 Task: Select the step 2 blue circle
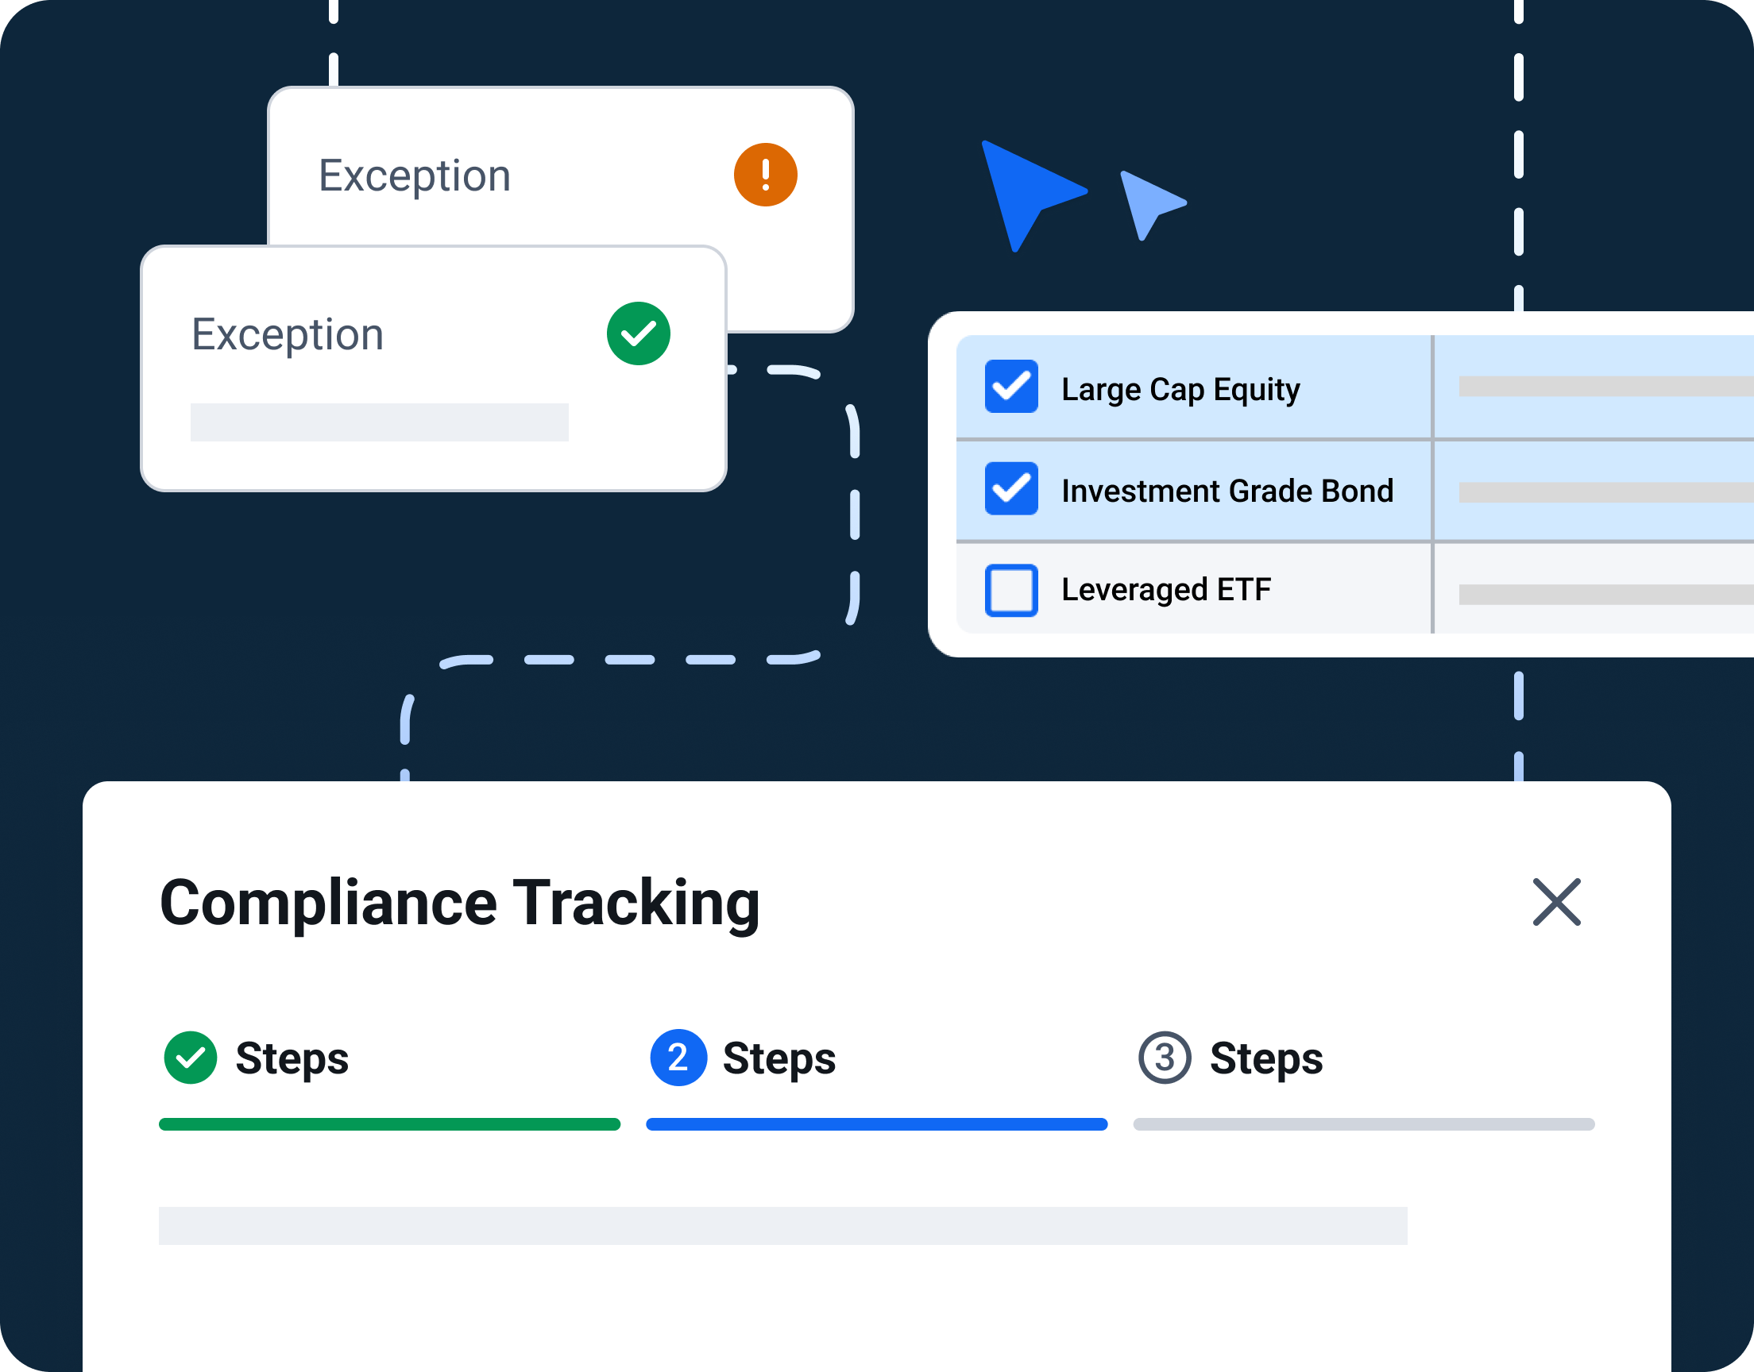click(678, 1058)
